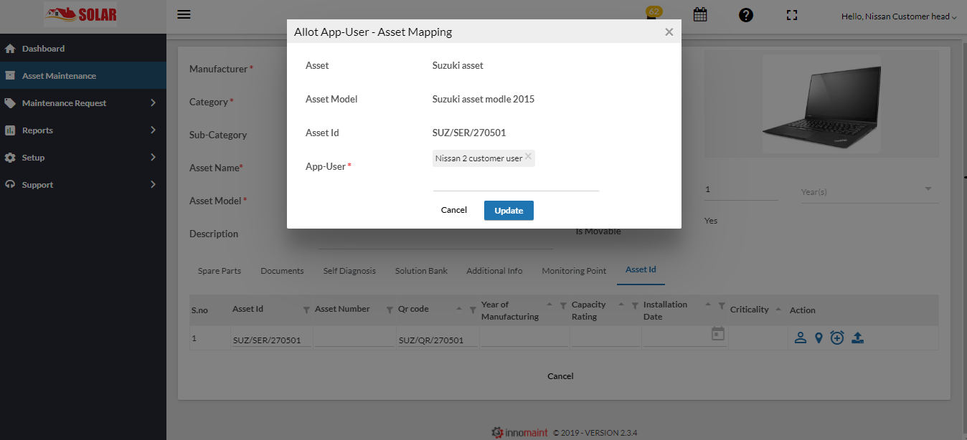The height and width of the screenshot is (440, 967).
Task: Click the Update button in the mapping dialog
Action: [509, 210]
